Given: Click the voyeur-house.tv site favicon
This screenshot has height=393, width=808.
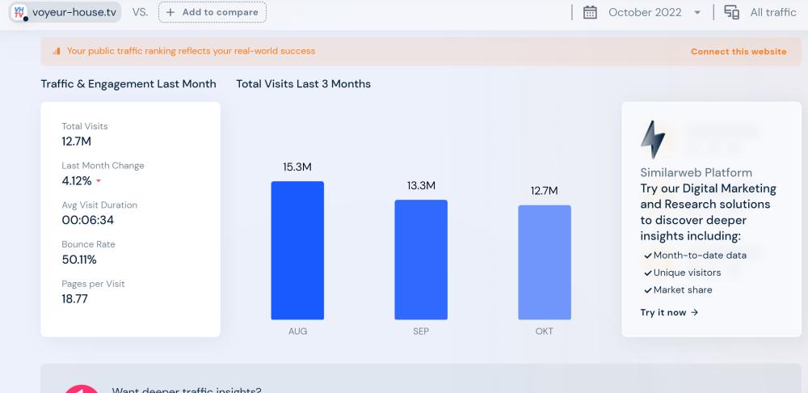Looking at the screenshot, I should point(19,12).
